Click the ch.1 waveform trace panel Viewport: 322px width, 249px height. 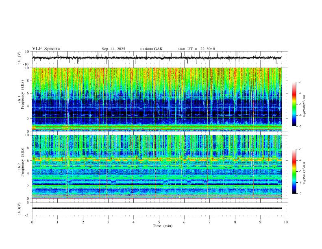click(x=159, y=58)
